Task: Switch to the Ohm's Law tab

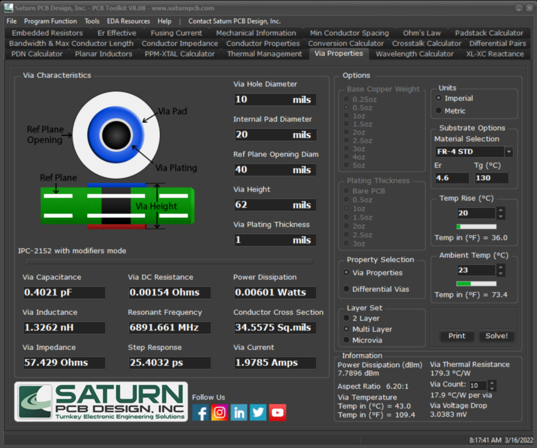Action: 421,33
